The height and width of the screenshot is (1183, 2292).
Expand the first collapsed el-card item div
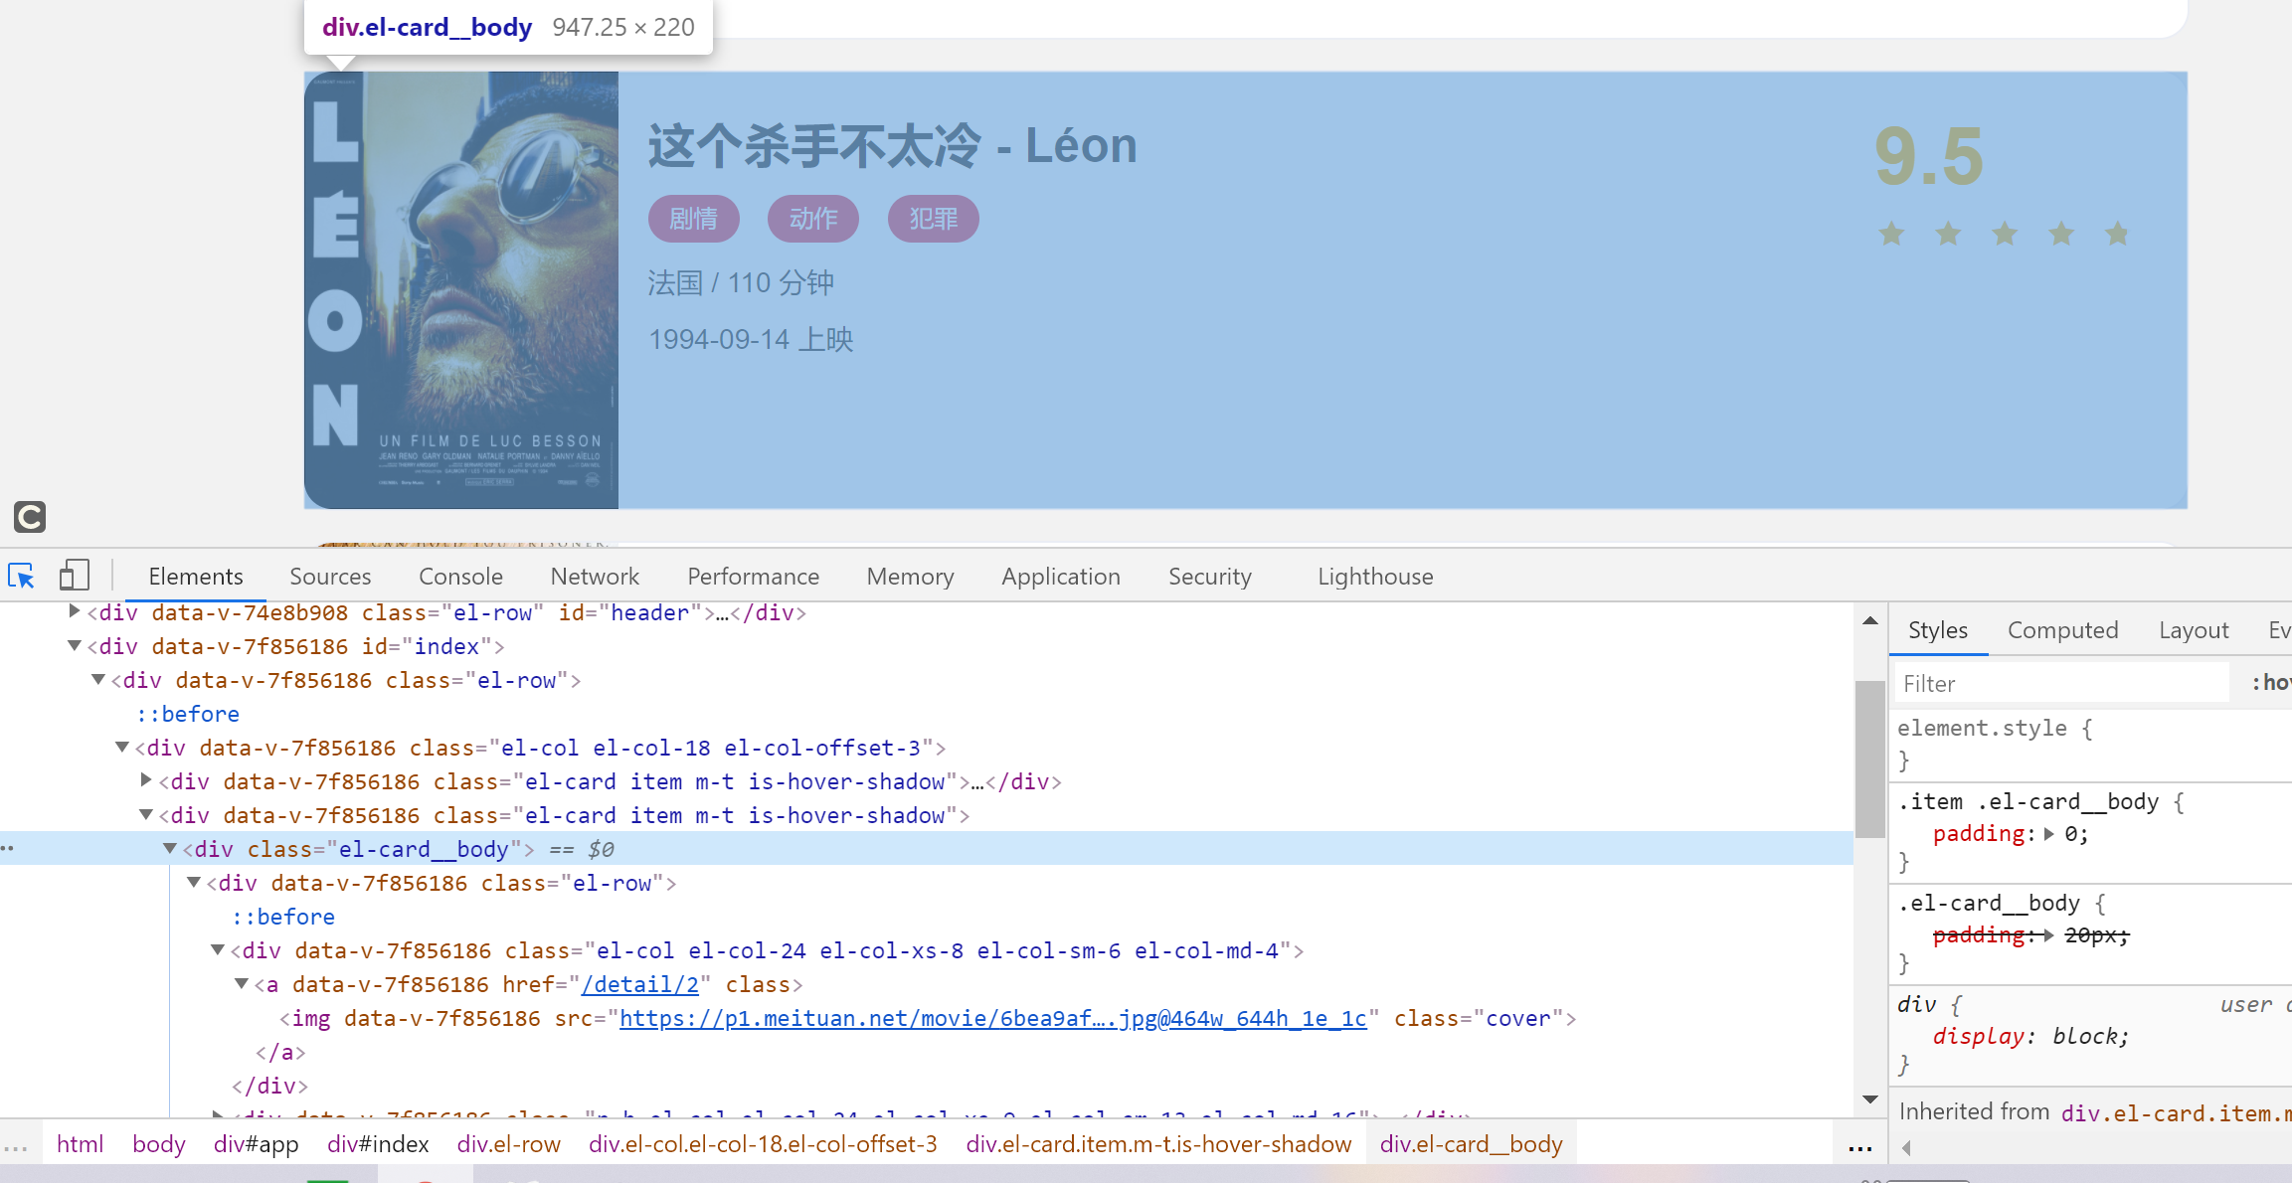click(x=146, y=781)
